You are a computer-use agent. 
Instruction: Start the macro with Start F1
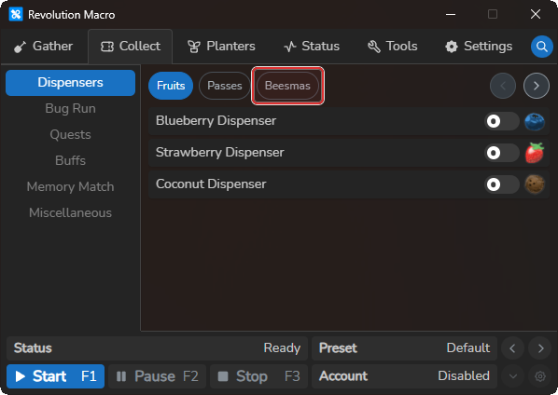55,376
